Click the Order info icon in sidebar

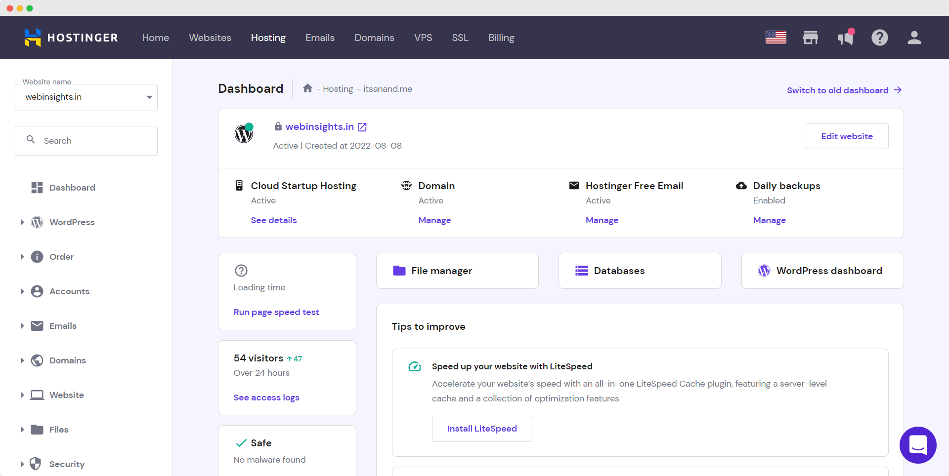pos(37,257)
